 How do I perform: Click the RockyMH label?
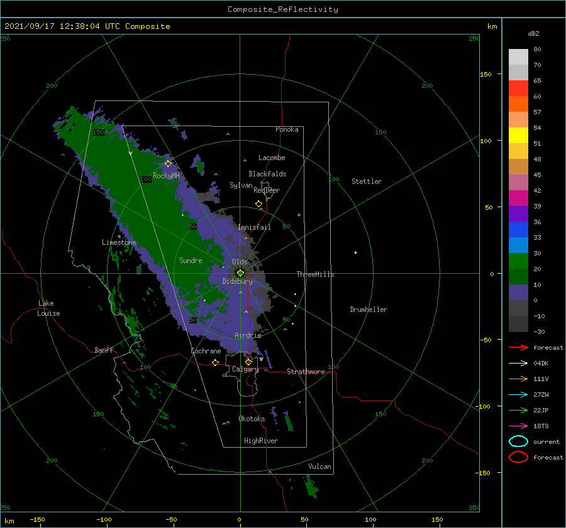coord(166,176)
